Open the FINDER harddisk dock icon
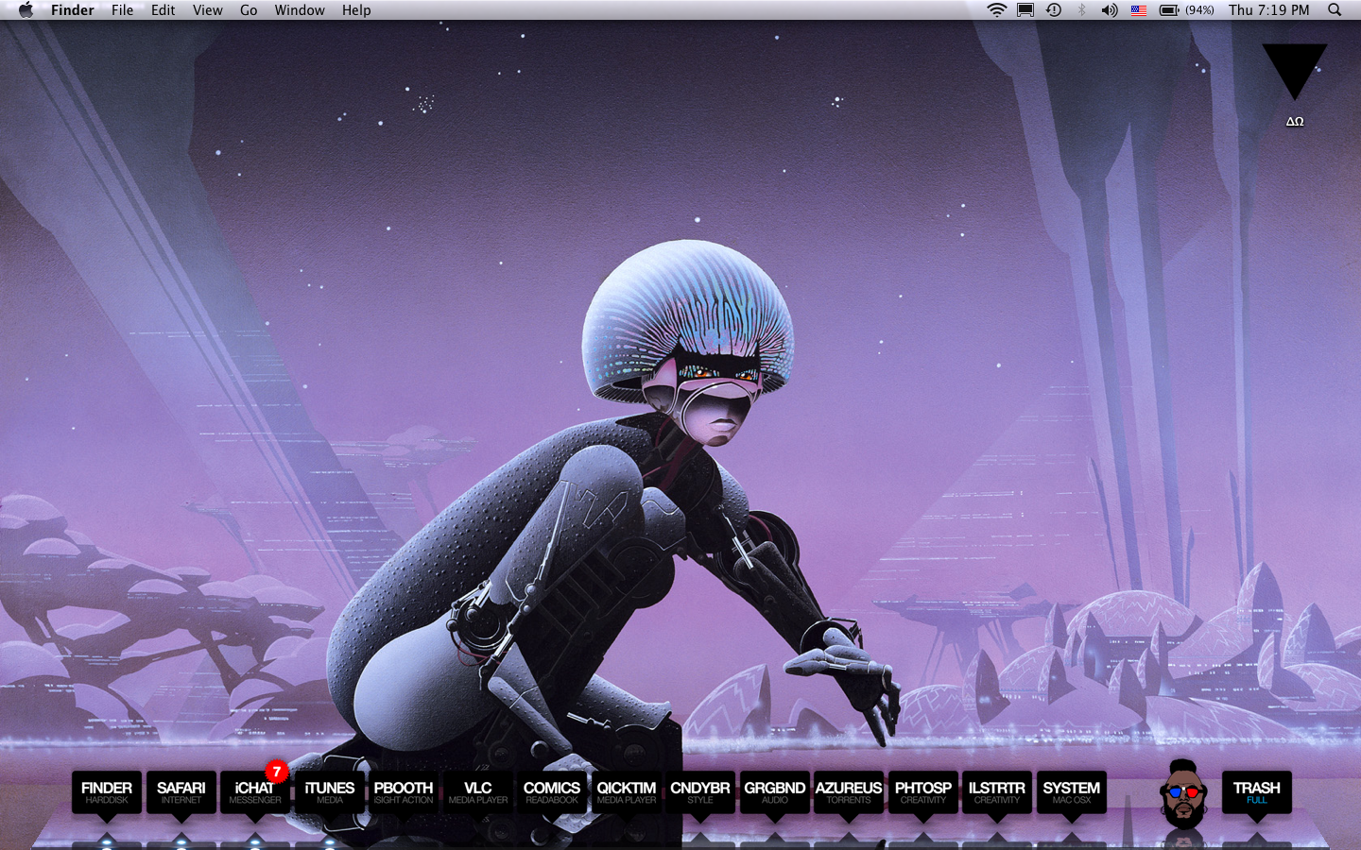The width and height of the screenshot is (1361, 850). [x=107, y=793]
